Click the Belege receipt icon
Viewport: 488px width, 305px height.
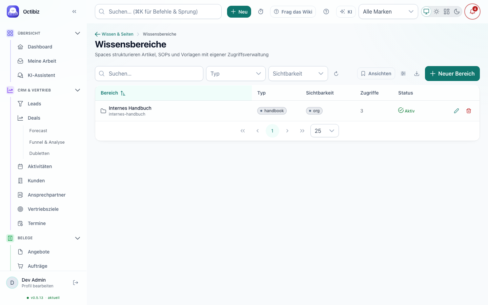click(10, 238)
